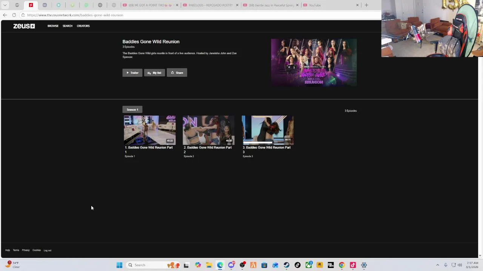483x271 pixels.
Task: Open File Explorer from the taskbar
Action: click(209, 265)
